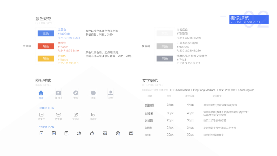This screenshot has width=277, height=156.
Task: Click the 日期时间/提示文字 usage cell
Action: tap(213, 135)
